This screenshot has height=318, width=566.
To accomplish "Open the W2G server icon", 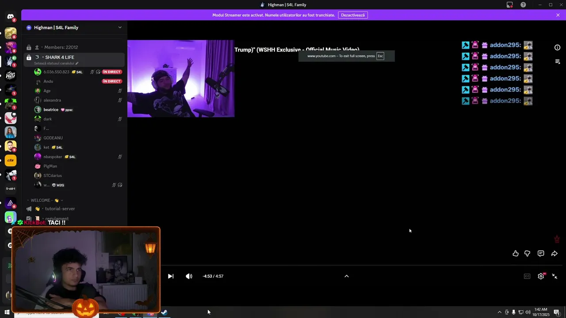I will point(11,76).
